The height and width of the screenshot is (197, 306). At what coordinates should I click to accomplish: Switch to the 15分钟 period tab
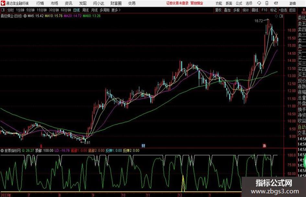[x=41, y=10]
